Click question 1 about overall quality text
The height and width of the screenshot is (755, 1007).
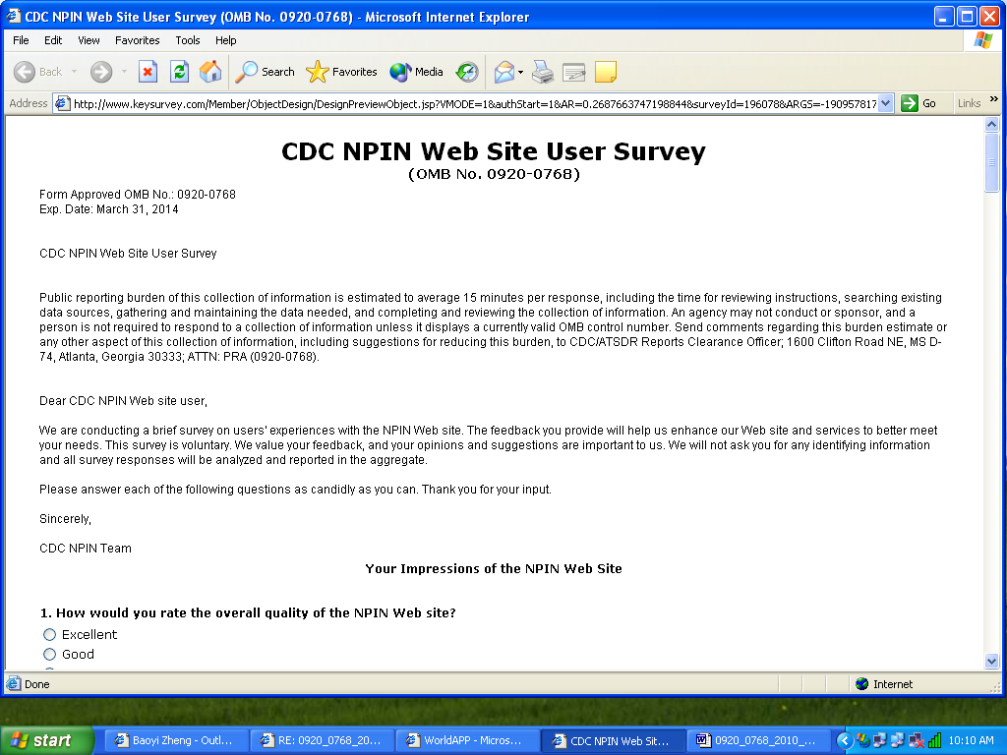coord(248,613)
